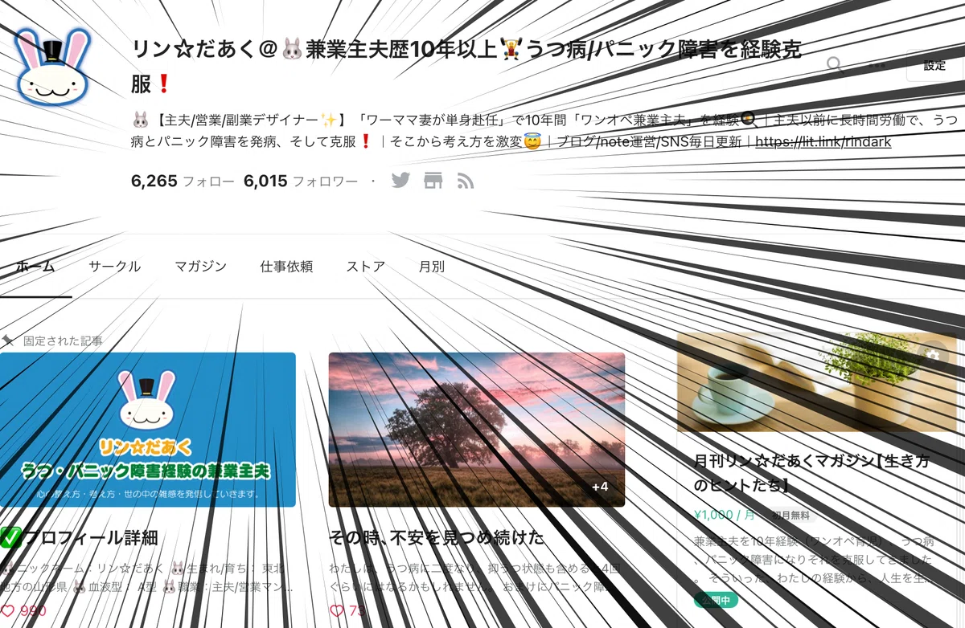Open the coffee cup magazine thumbnail

tap(816, 383)
